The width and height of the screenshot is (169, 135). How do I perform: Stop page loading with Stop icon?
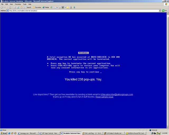point(15,7)
